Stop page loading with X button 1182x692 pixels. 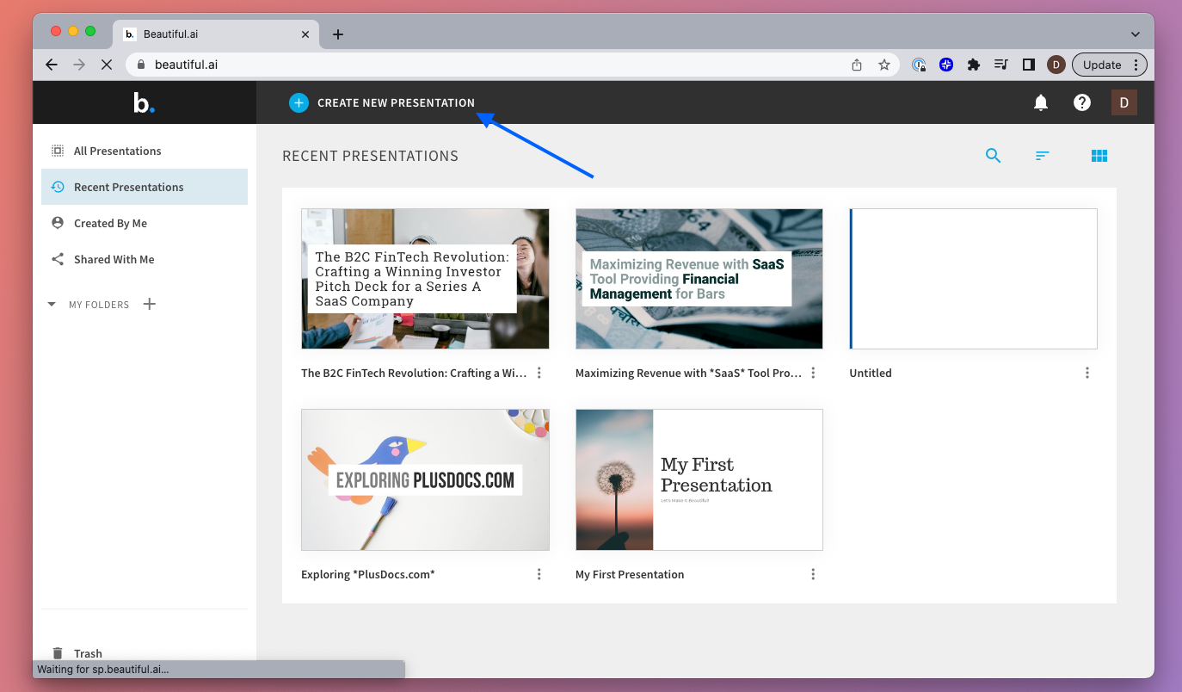pyautogui.click(x=107, y=65)
